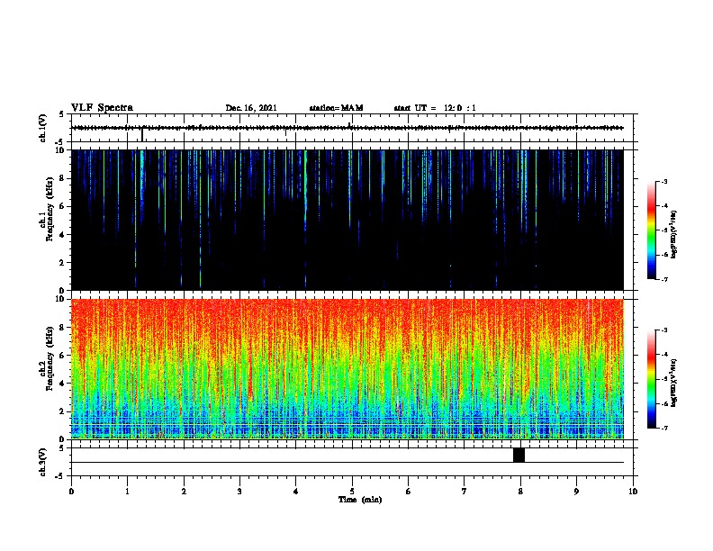
Task: Click the "-3" value on ch.2 color bar
Action: point(664,330)
